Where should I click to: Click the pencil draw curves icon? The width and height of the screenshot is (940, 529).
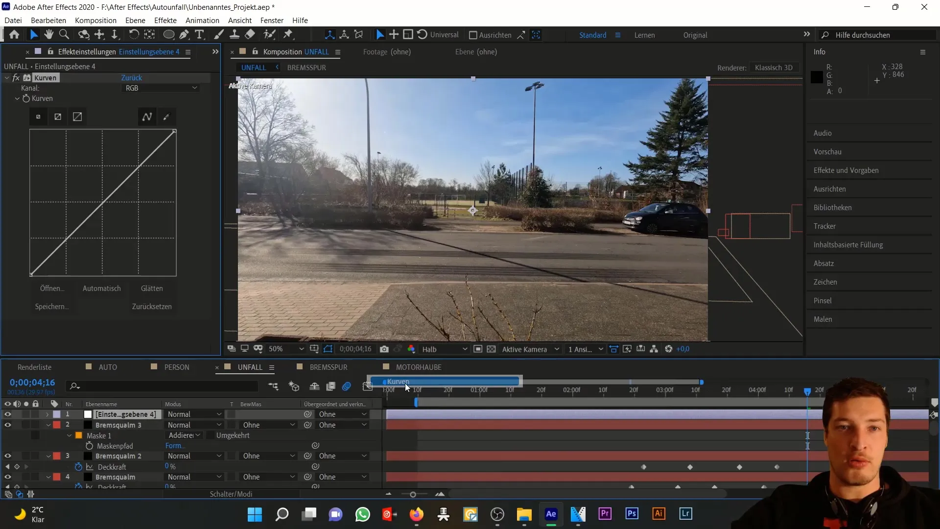166,116
